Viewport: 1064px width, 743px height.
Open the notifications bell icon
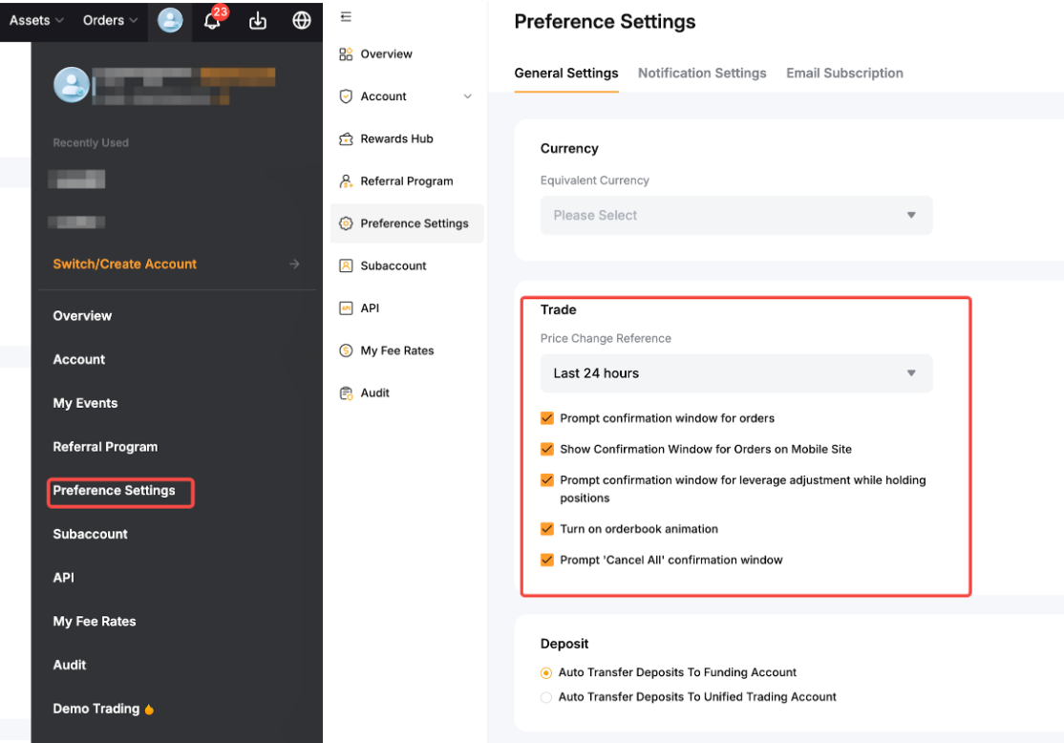pos(212,21)
